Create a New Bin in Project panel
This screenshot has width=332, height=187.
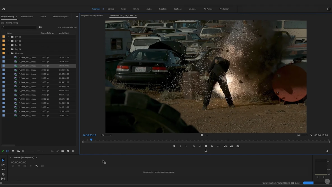tap(62, 151)
